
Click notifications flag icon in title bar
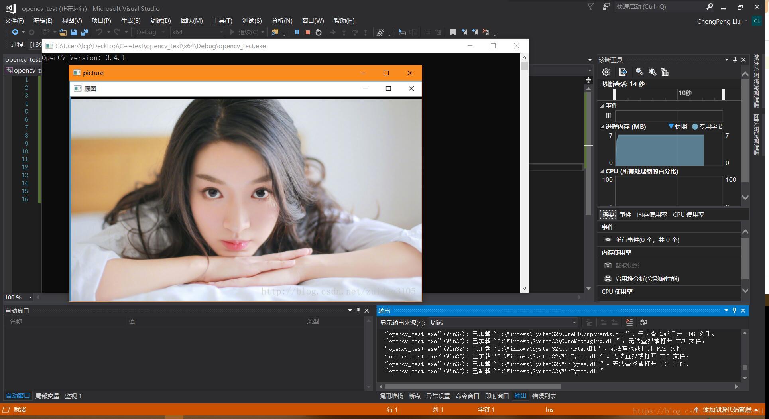coord(591,6)
